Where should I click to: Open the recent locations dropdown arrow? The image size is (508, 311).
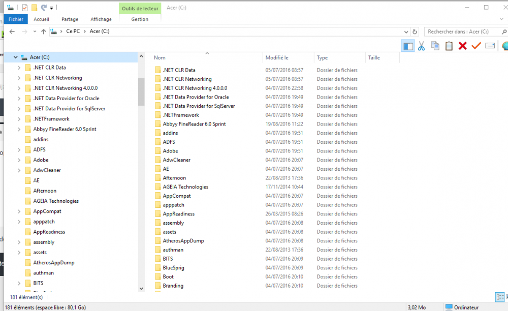pos(35,32)
